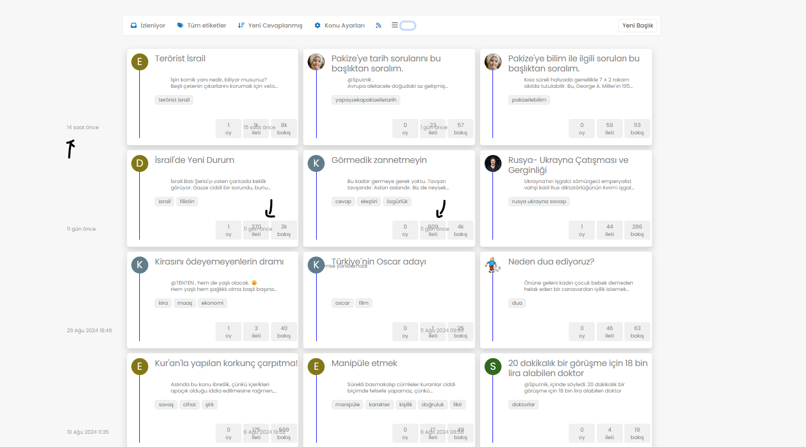Image resolution: width=806 pixels, height=447 pixels.
Task: Open Konu Ayarları topic settings
Action: 339,25
